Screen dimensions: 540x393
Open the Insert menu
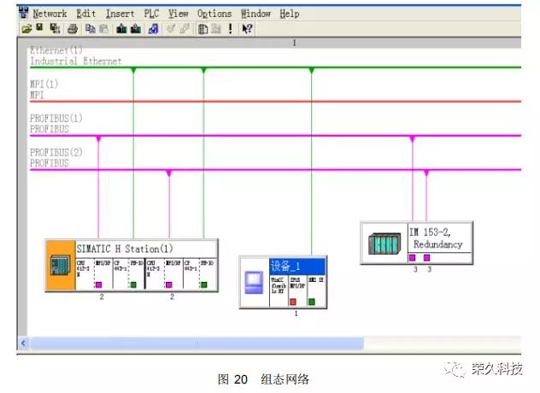click(x=120, y=14)
